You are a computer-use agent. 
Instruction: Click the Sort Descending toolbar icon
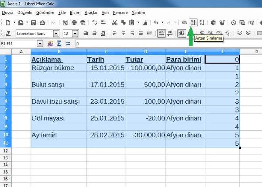tap(202, 23)
